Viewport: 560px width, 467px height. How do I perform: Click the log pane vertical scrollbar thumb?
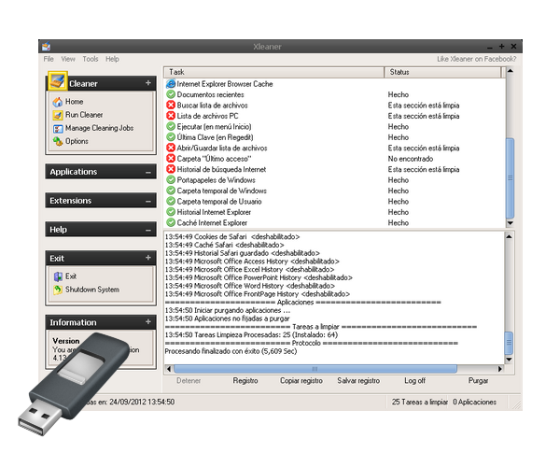click(x=509, y=343)
